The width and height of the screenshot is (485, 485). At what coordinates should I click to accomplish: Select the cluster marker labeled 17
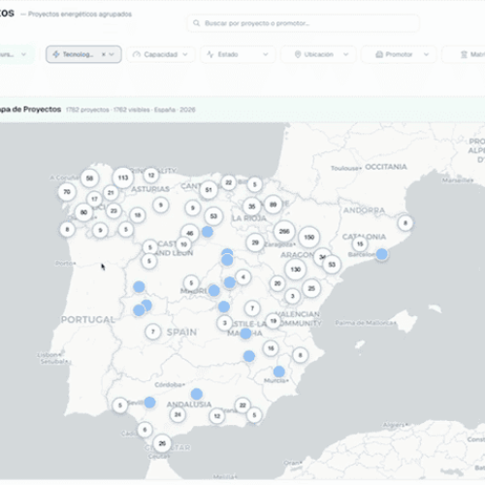[94, 199]
